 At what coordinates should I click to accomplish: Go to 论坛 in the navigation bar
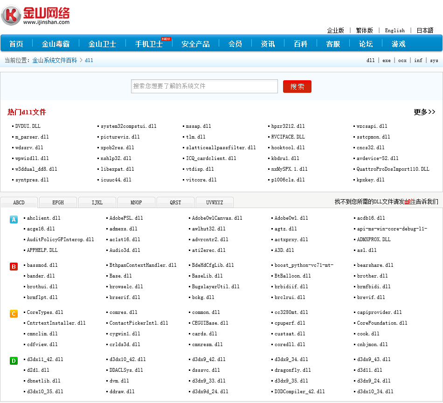366,44
